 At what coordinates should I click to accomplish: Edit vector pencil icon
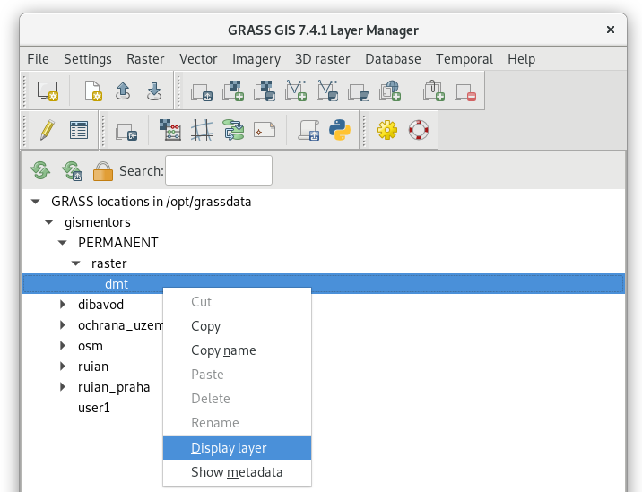(48, 130)
